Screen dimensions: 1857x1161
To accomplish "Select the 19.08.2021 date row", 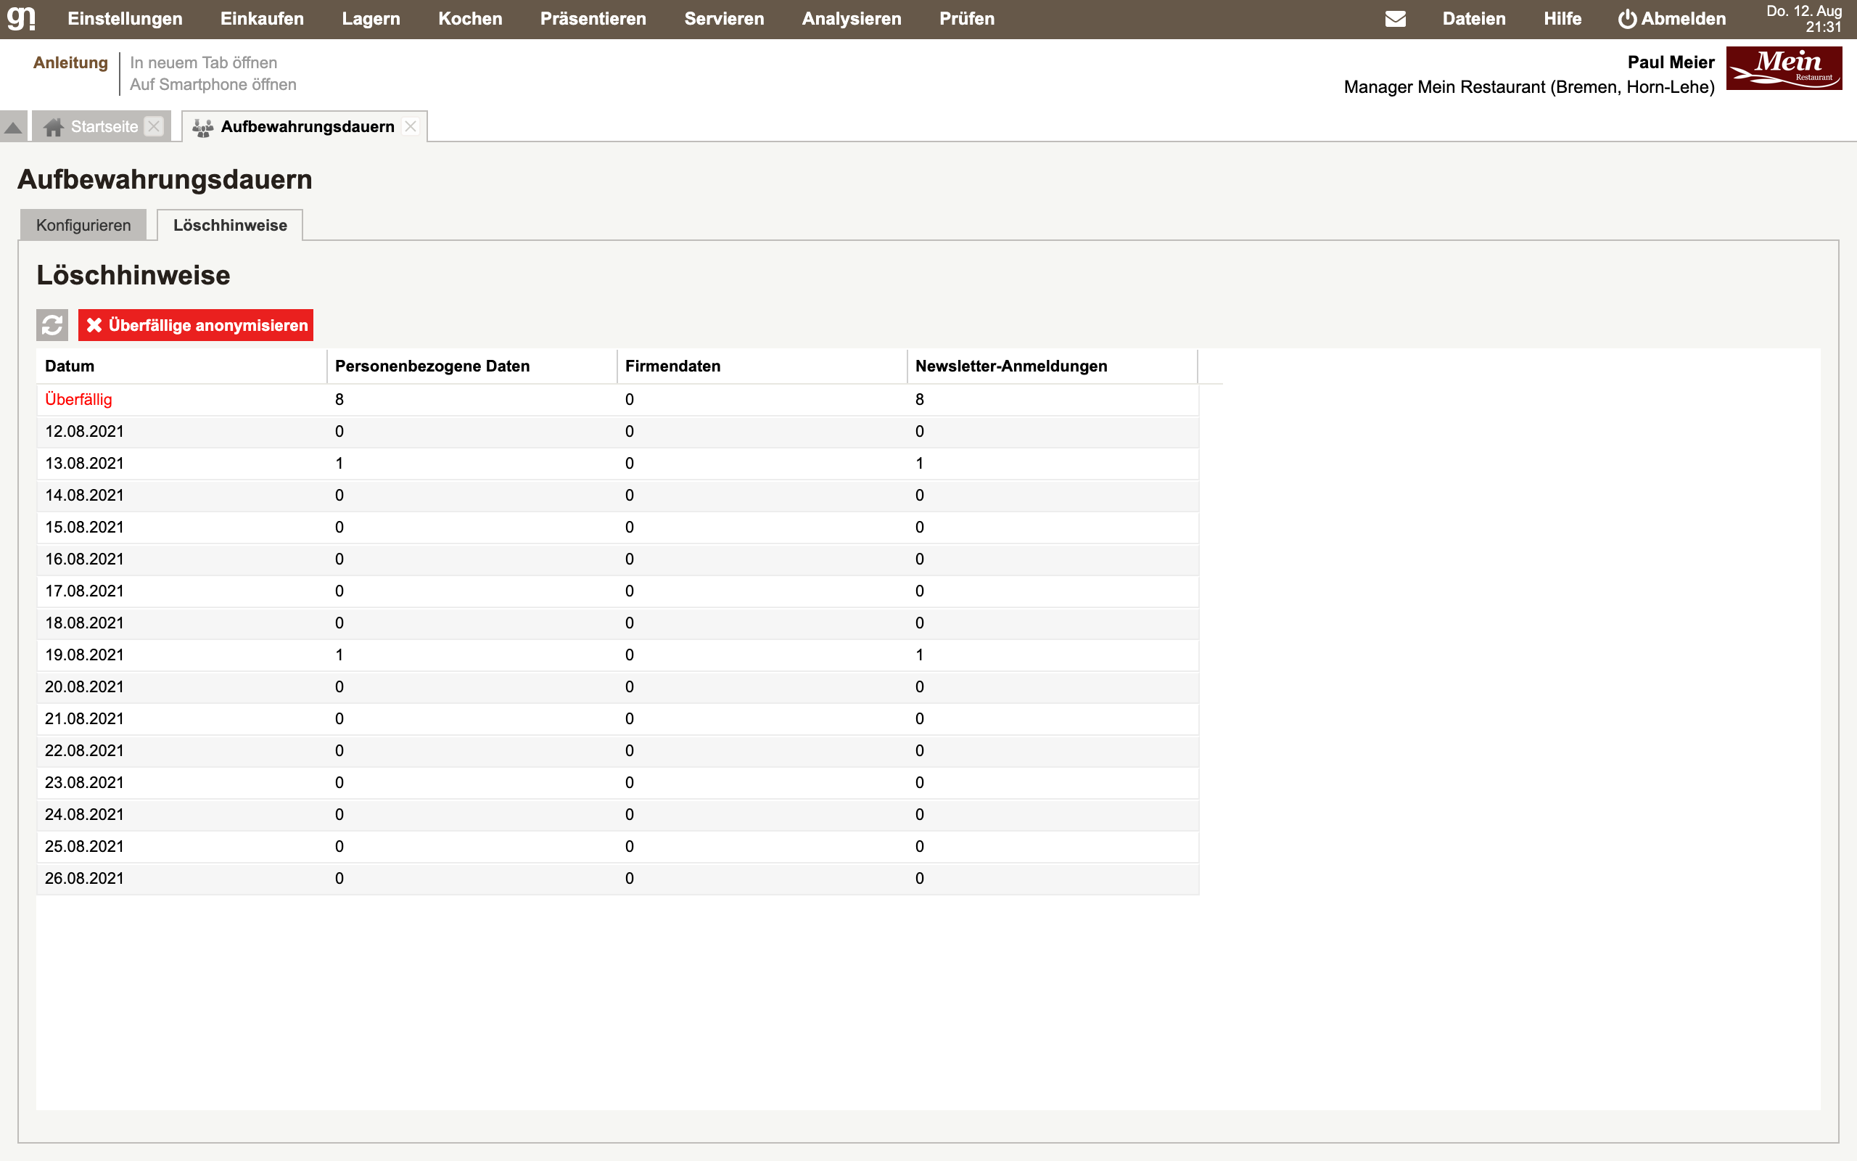I will (x=618, y=655).
